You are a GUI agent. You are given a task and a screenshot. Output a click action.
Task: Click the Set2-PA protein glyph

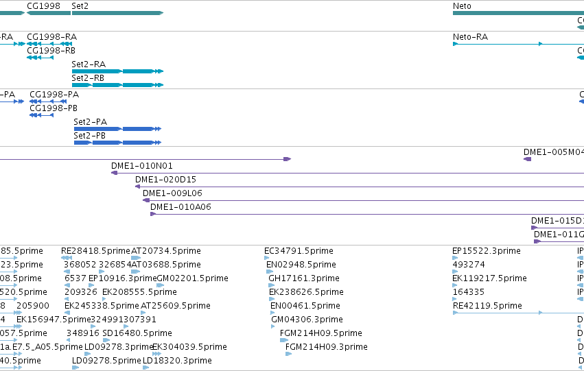pyautogui.click(x=118, y=129)
